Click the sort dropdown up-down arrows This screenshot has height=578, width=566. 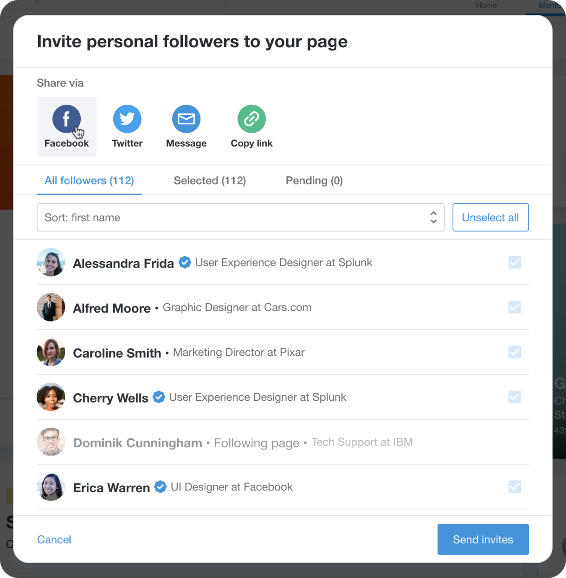pyautogui.click(x=433, y=217)
